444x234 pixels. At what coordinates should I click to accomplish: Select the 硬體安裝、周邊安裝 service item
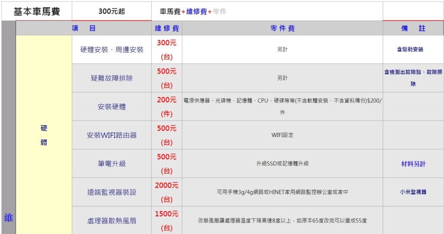(112, 50)
